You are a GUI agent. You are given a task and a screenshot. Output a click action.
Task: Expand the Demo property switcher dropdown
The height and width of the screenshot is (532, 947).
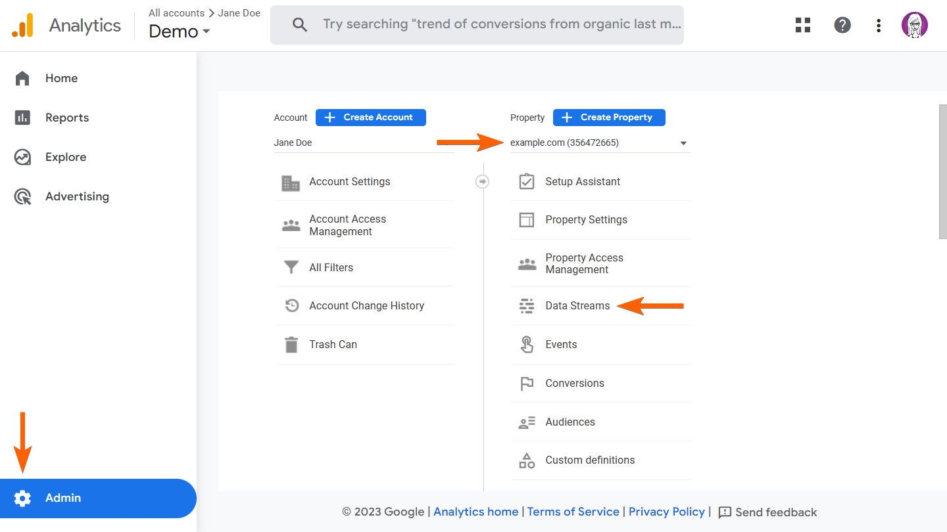point(180,32)
